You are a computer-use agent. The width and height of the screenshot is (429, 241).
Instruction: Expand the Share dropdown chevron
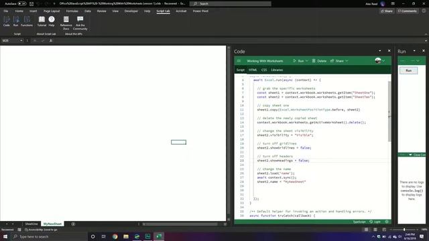[347, 61]
